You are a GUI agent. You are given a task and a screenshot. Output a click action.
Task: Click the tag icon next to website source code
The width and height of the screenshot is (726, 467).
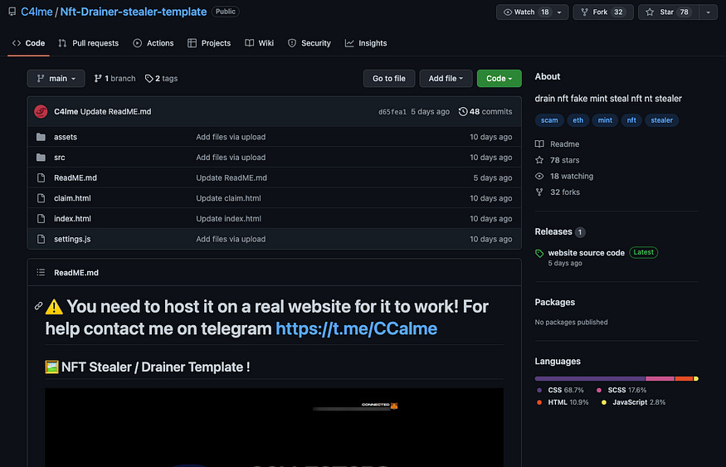(539, 253)
